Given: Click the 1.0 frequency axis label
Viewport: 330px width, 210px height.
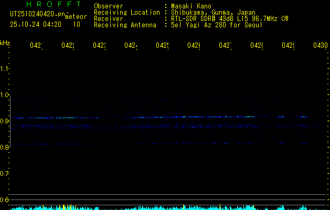Looking at the screenshot, I should tap(4, 95).
